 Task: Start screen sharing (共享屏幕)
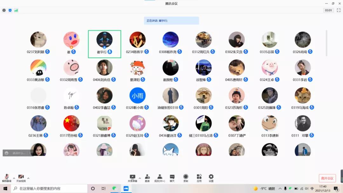(x=132, y=178)
